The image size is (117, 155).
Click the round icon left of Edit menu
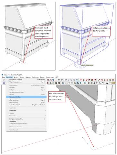click(x=4, y=80)
